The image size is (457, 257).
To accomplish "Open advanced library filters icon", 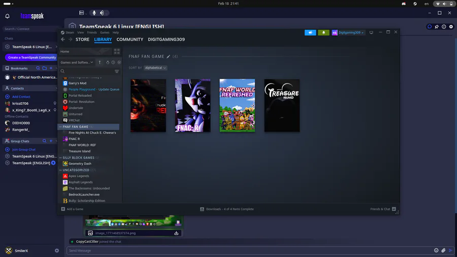I will [117, 72].
